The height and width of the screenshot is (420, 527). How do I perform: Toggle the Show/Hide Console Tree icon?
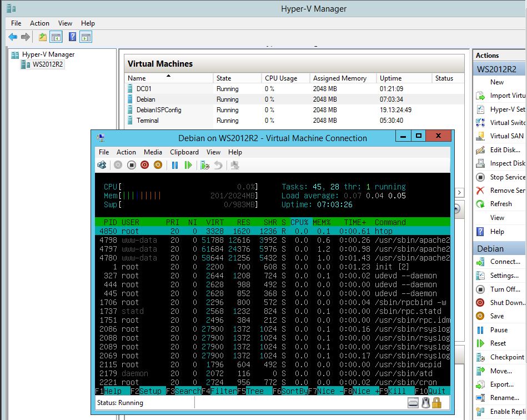[x=56, y=37]
